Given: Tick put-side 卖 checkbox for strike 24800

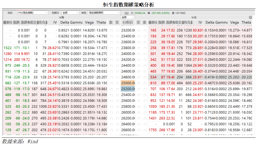Looking at the screenshot, I should (145, 77).
